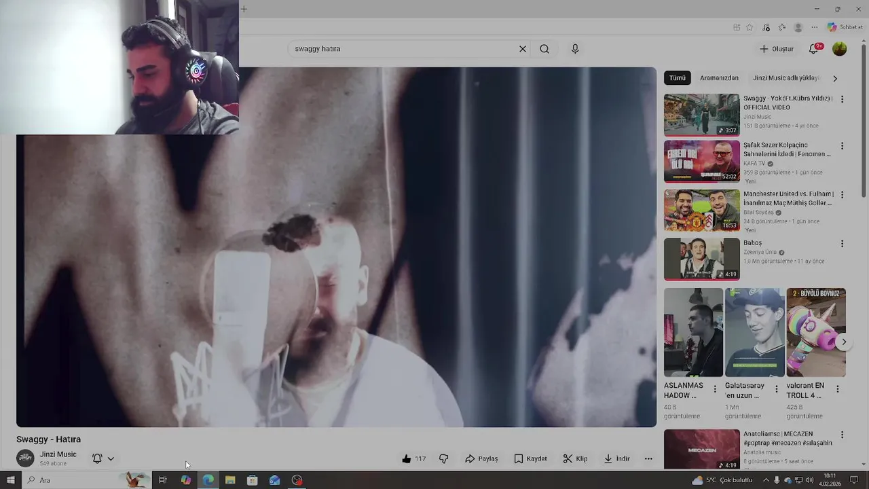Screen dimensions: 869x489
Task: Open options menu for Şafak Sezer video
Action: (842, 146)
